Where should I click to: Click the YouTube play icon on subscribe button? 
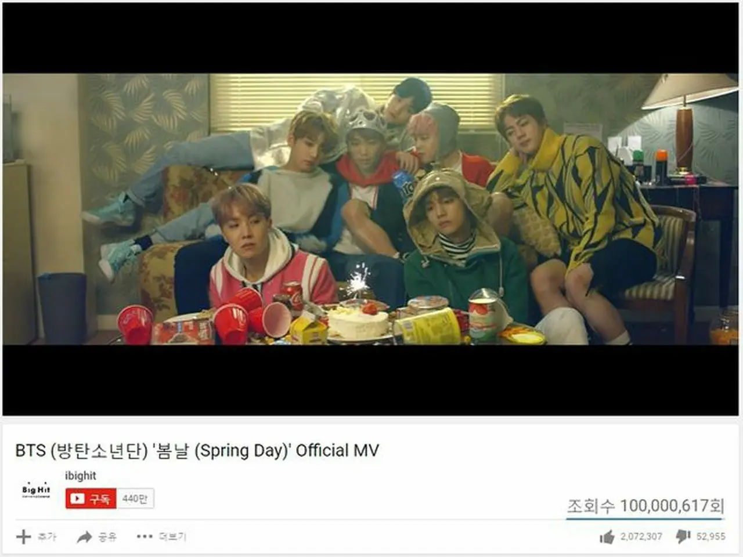point(77,498)
